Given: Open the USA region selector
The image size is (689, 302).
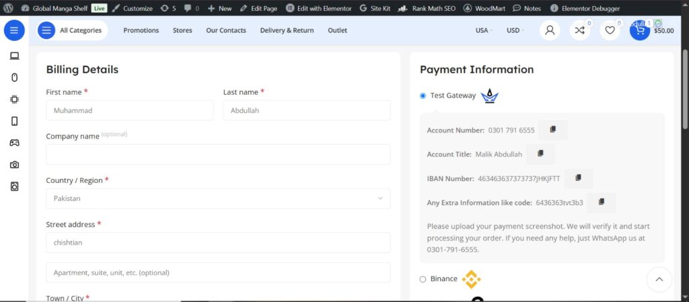Looking at the screenshot, I should click(484, 30).
